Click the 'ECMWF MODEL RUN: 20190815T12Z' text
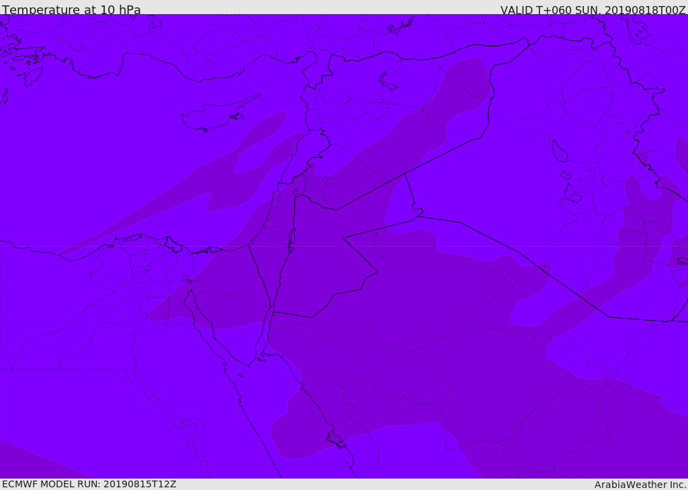The height and width of the screenshot is (490, 688). [89, 484]
